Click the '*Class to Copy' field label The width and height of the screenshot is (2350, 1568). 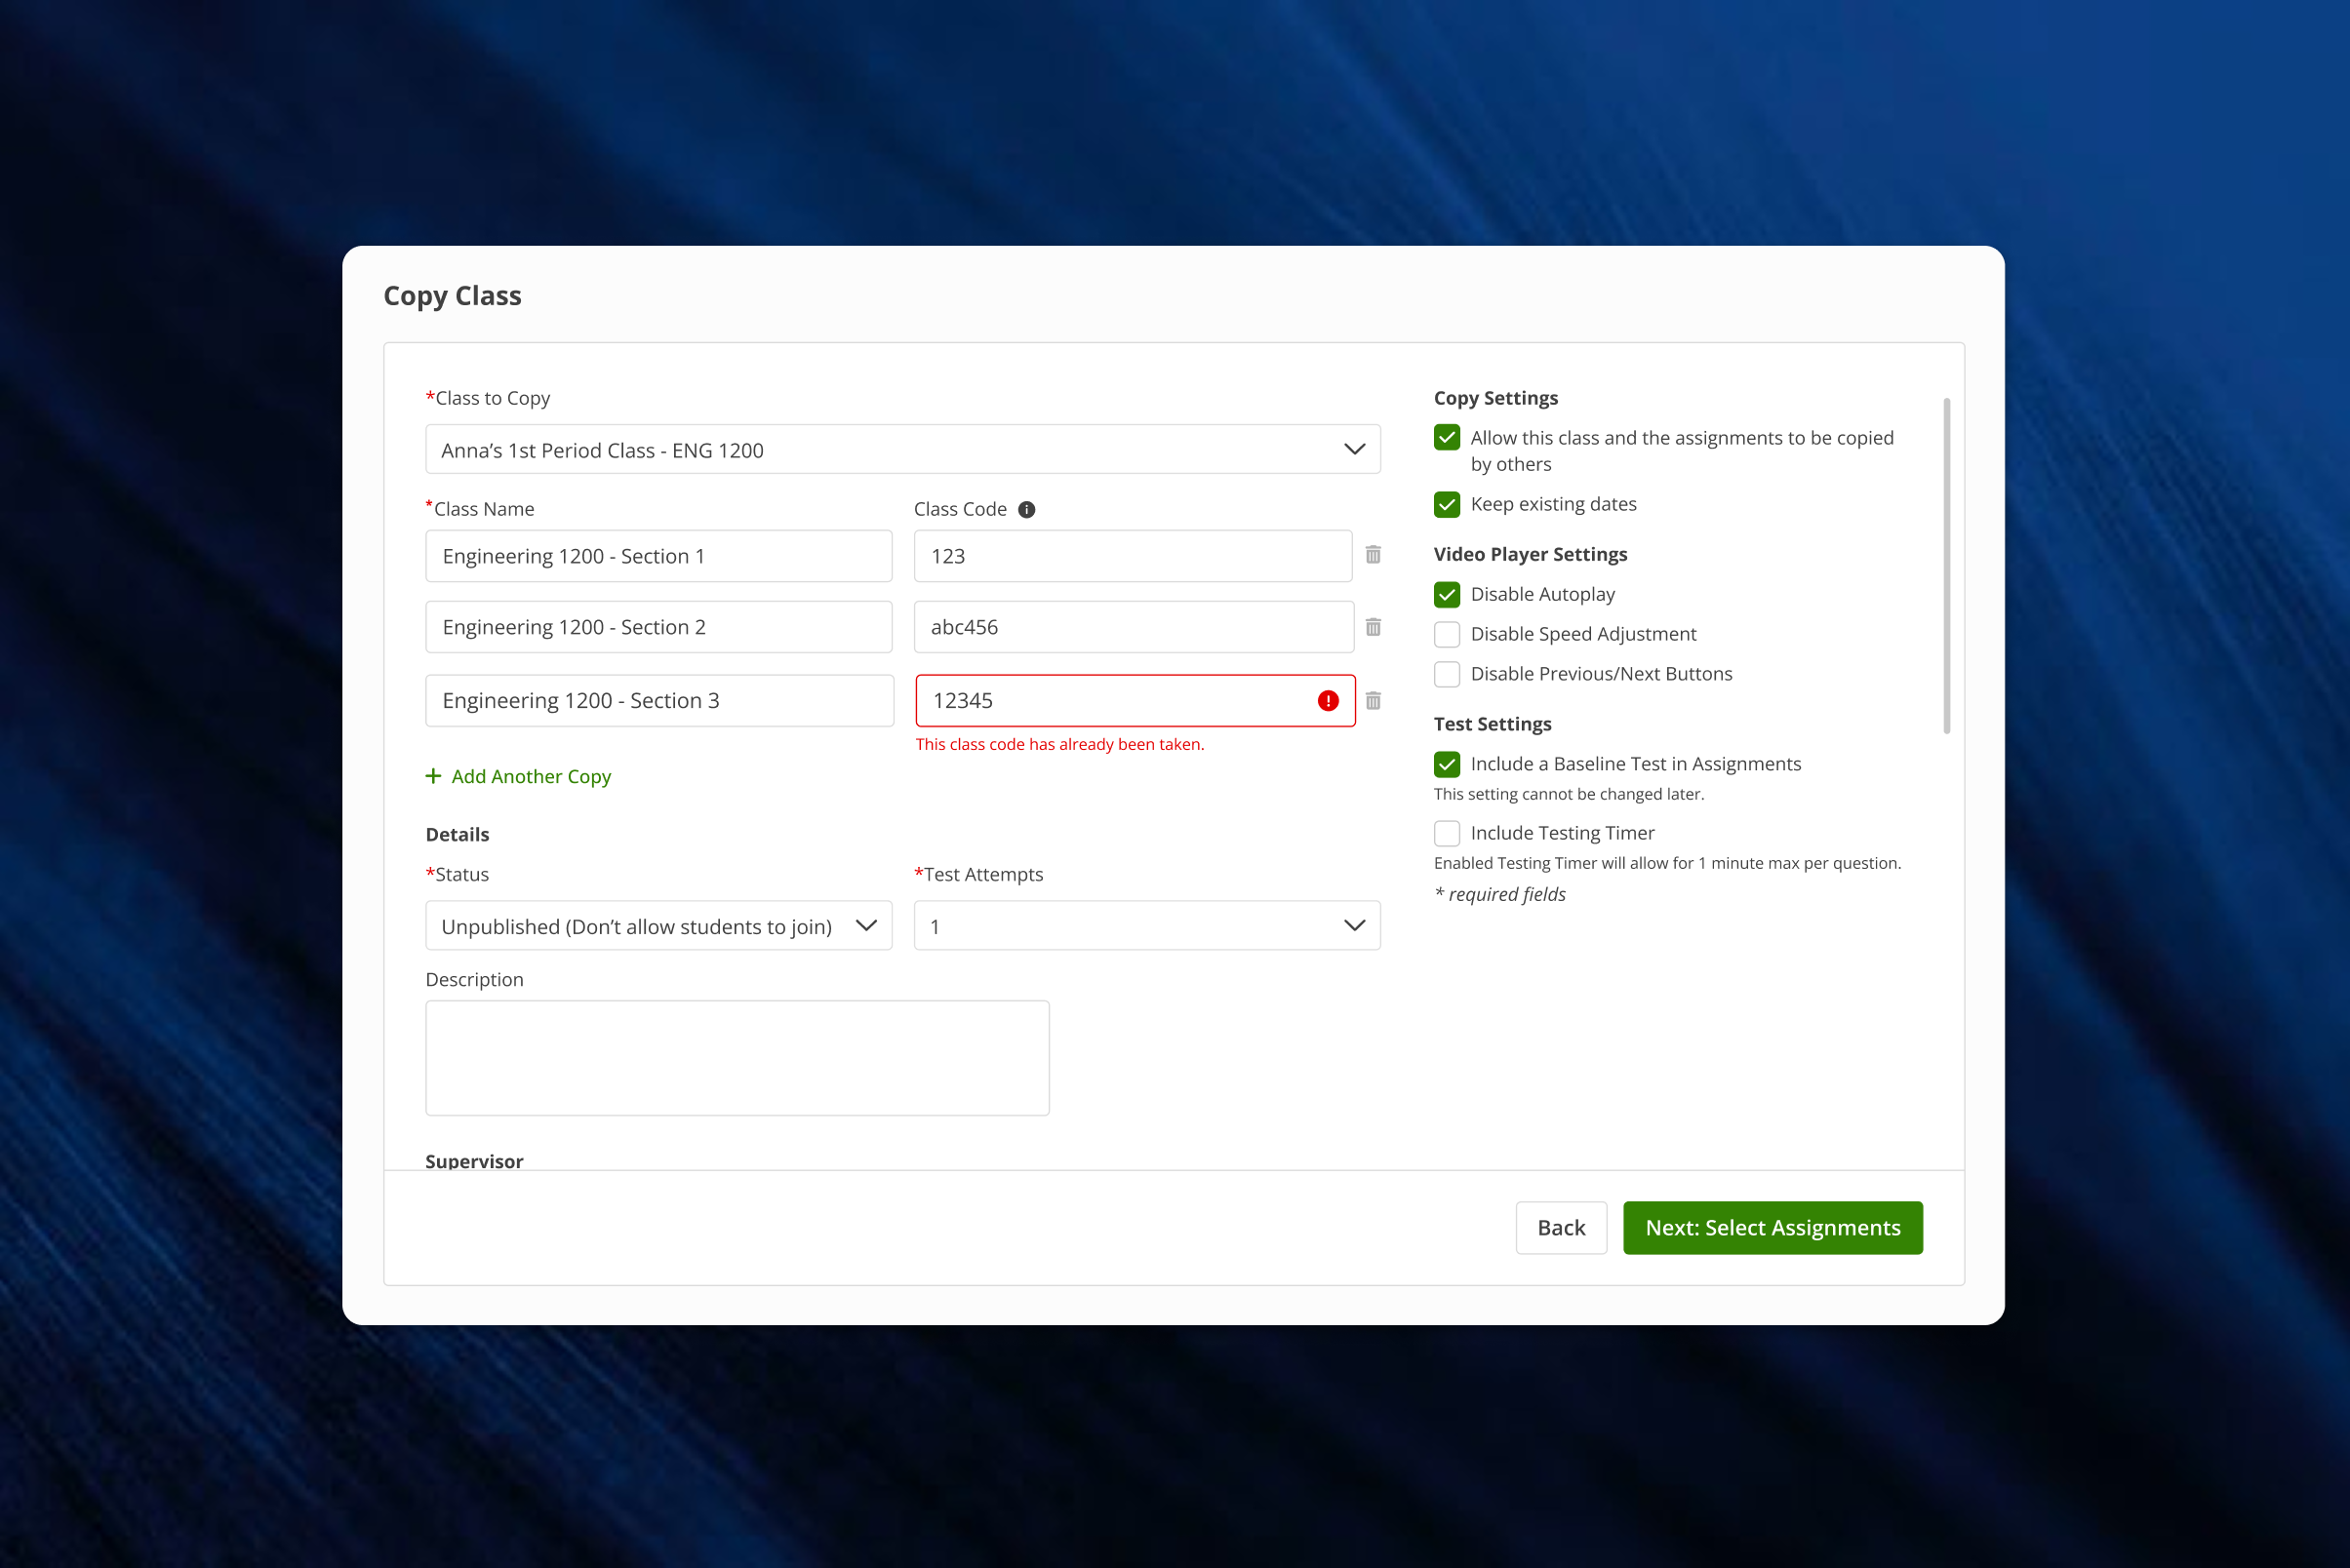click(x=487, y=398)
